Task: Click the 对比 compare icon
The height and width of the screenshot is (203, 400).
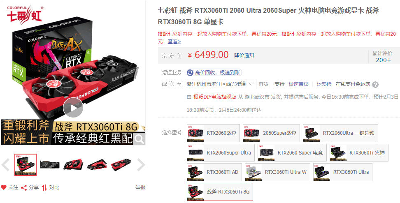Action: 44,188
